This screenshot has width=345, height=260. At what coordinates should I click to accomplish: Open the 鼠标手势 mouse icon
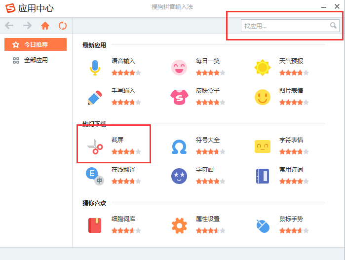263,225
